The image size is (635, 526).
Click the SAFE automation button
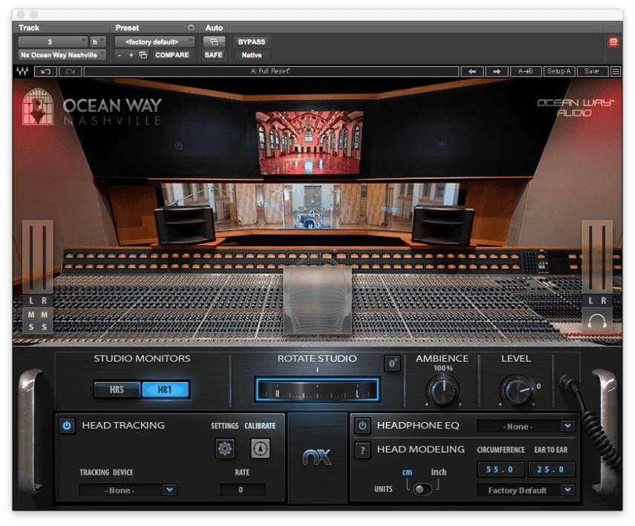[x=214, y=55]
